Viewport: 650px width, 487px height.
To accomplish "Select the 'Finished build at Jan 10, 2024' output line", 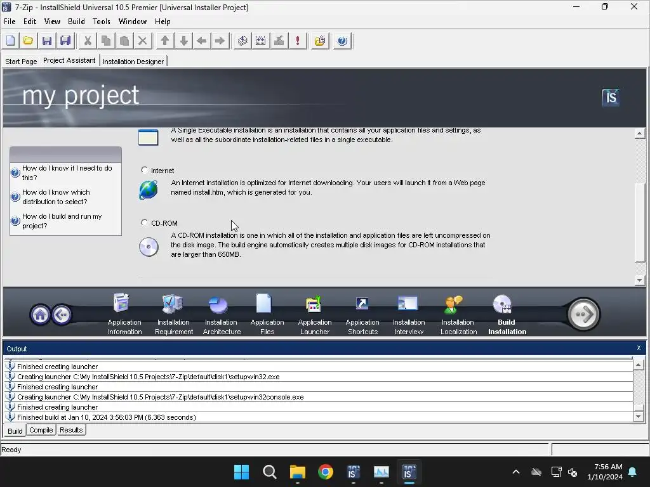I will click(x=319, y=417).
